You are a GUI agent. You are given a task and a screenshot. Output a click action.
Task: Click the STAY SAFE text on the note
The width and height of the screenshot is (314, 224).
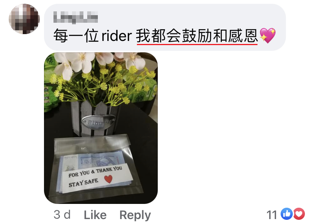pyautogui.click(x=83, y=183)
